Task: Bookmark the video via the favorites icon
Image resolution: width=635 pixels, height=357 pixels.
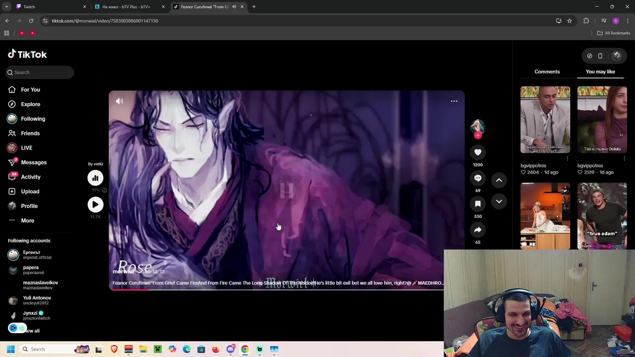Action: click(x=478, y=204)
